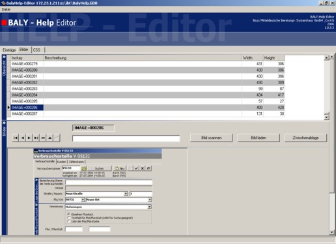The width and height of the screenshot is (336, 244).
Task: Click the Zwischenablage button
Action: pos(305,138)
